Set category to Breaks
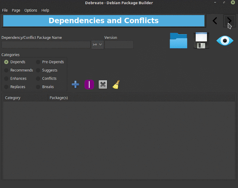238x188 pixels. tap(45, 87)
